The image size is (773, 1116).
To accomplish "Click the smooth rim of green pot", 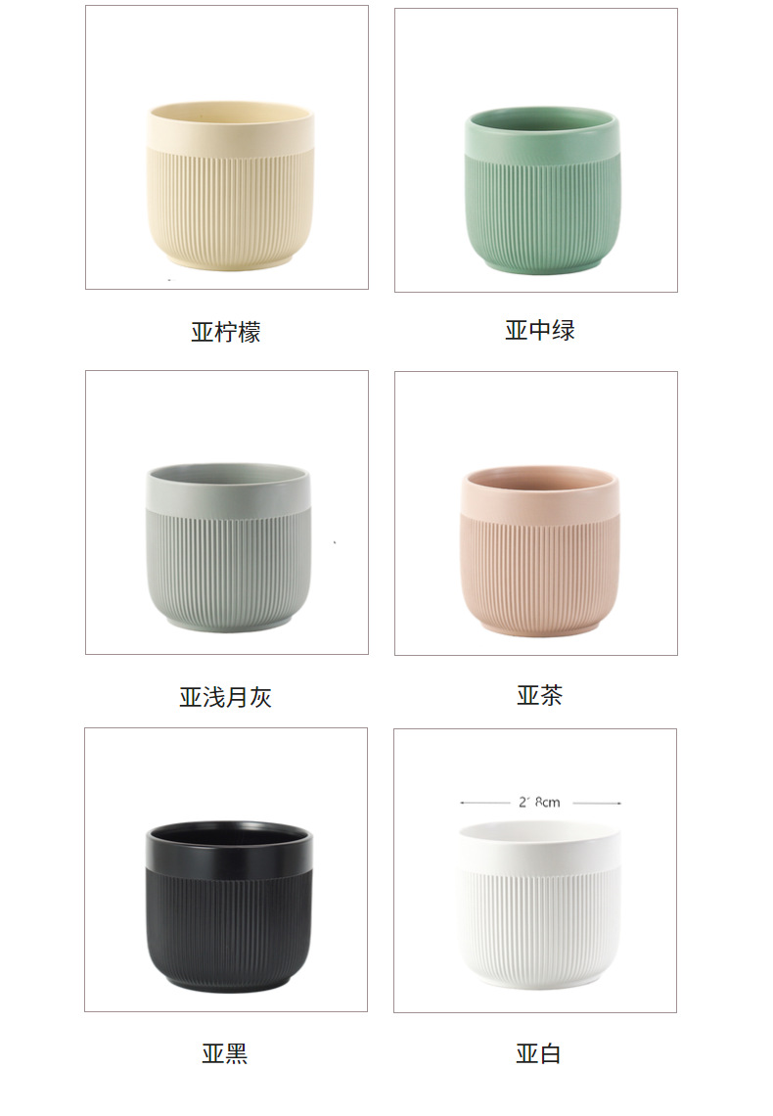I will (x=542, y=134).
